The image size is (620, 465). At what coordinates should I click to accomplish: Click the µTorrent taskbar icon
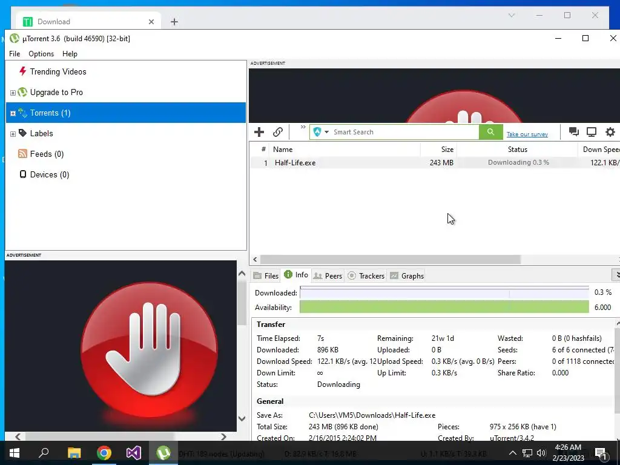tap(163, 453)
